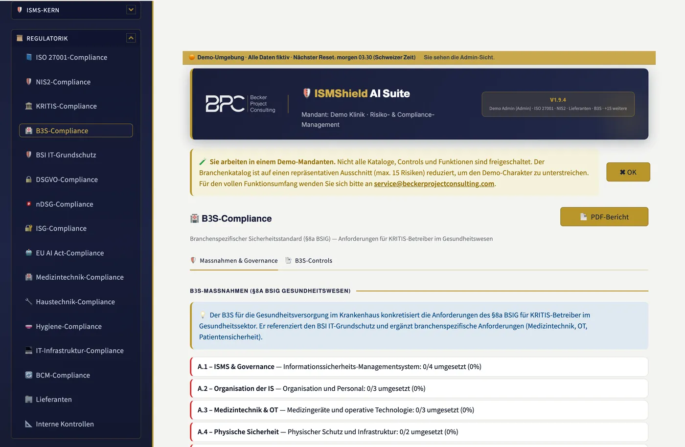
Task: Click the B3S-MASSNAHMEN section heading
Action: tap(270, 291)
